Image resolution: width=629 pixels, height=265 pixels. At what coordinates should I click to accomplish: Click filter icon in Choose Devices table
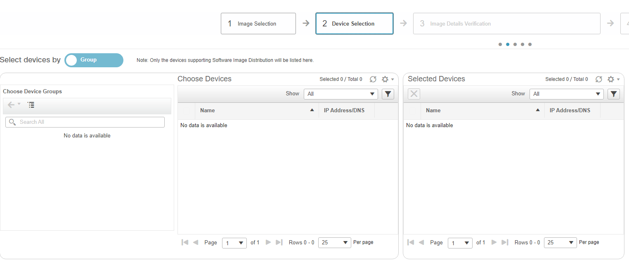388,94
